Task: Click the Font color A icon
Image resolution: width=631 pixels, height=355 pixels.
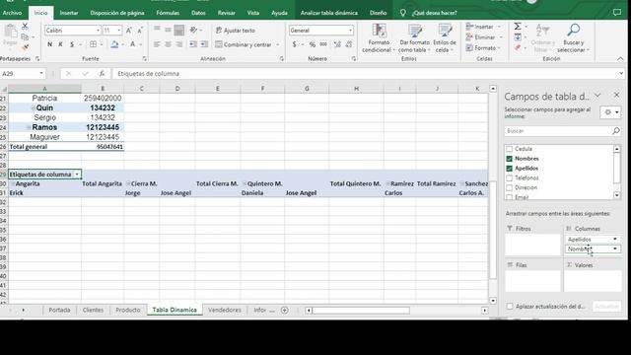Action: coord(132,44)
